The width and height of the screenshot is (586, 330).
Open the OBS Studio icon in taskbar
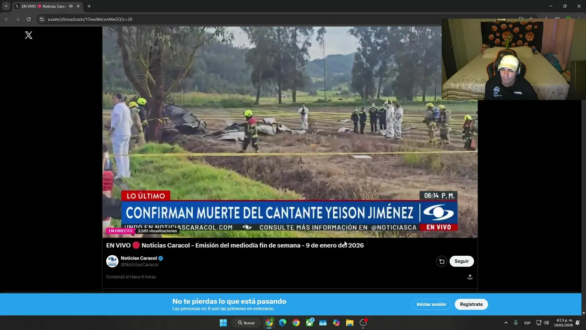pyautogui.click(x=364, y=323)
